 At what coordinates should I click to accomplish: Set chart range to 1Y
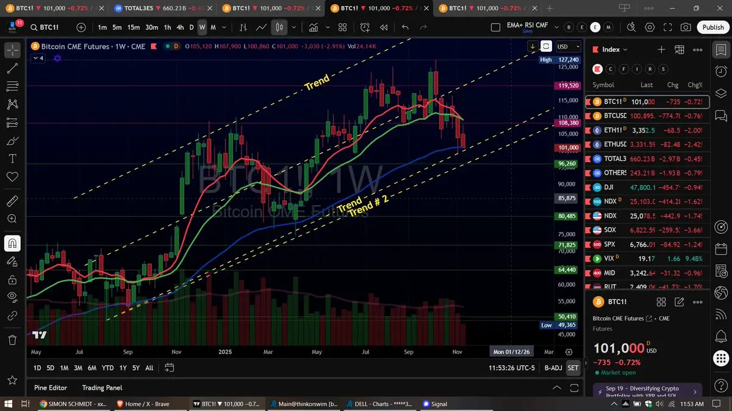[123, 368]
